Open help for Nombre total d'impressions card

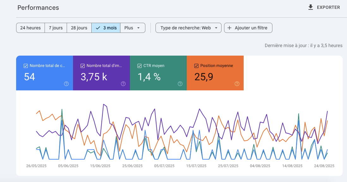(x=123, y=84)
